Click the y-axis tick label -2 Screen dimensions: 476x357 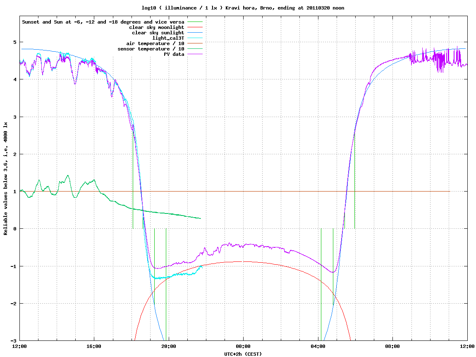(13, 304)
